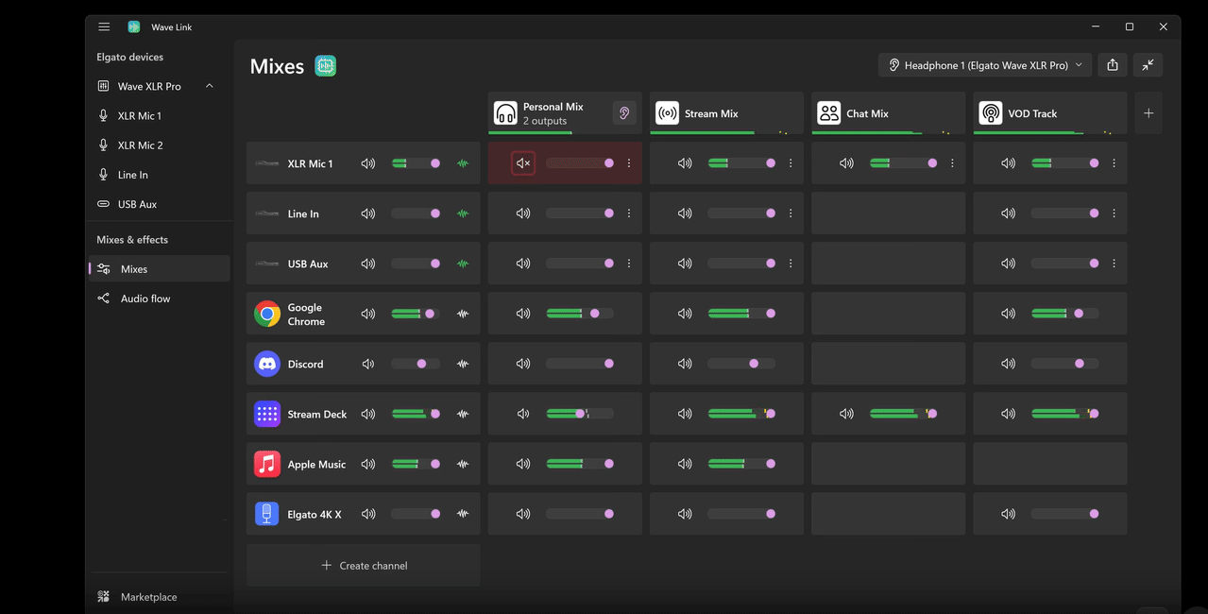Viewport: 1208px width, 614px height.
Task: Click the green Mixes header icon
Action: click(325, 66)
